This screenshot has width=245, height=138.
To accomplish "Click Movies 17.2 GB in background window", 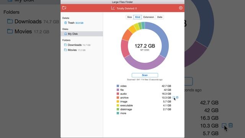I will tap(28, 31).
